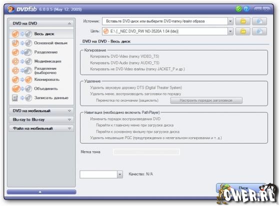Browse target folder with yellow folder icon

click(x=243, y=31)
